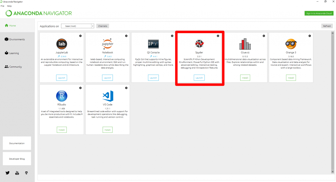Click the JupyterLab logo icon
336x182 pixels.
[62, 44]
